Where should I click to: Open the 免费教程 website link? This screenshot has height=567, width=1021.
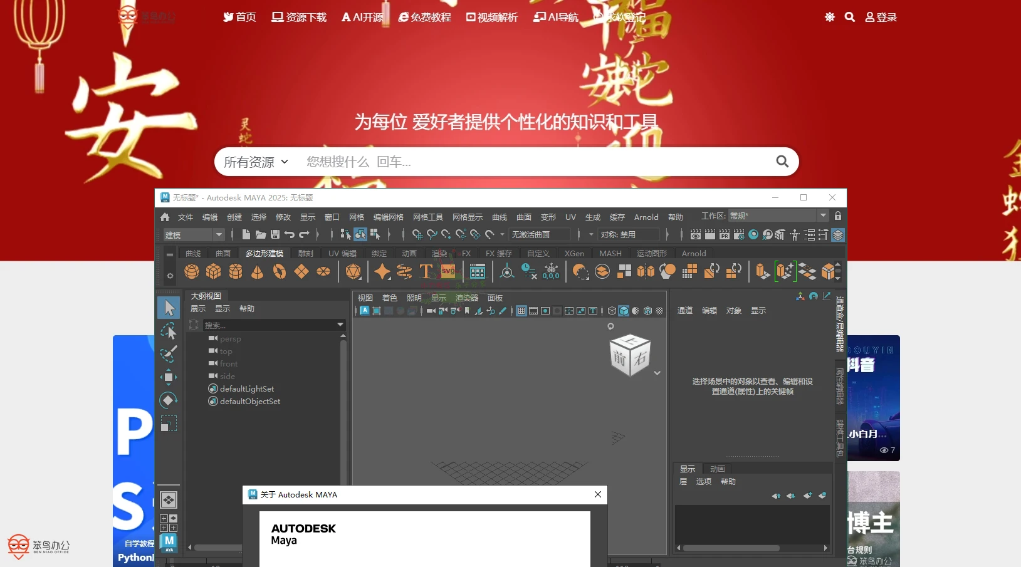click(x=425, y=17)
